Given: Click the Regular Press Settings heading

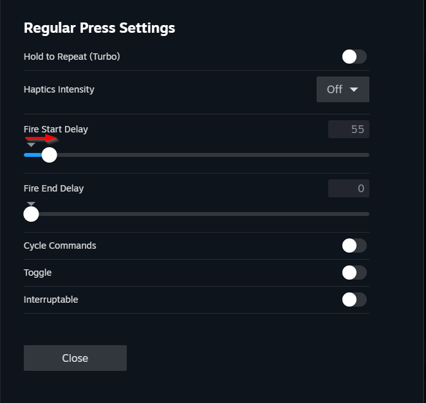Looking at the screenshot, I should (99, 28).
